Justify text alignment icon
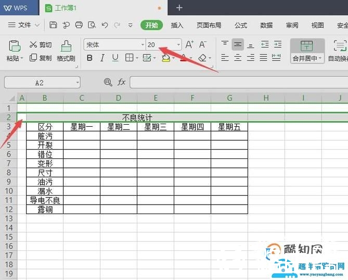 click(x=263, y=58)
